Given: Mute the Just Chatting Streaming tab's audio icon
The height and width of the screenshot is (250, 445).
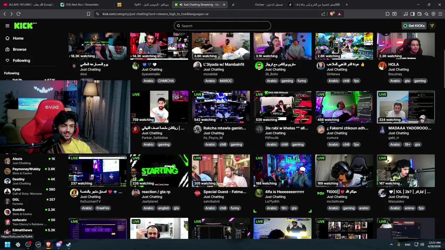Looking at the screenshot, I should coord(181,5).
